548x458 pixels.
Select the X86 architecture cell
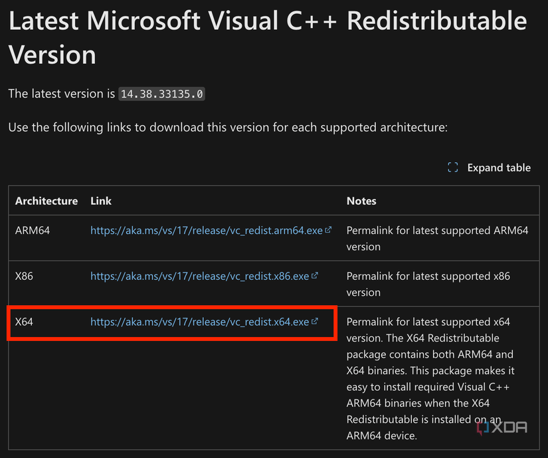[24, 277]
